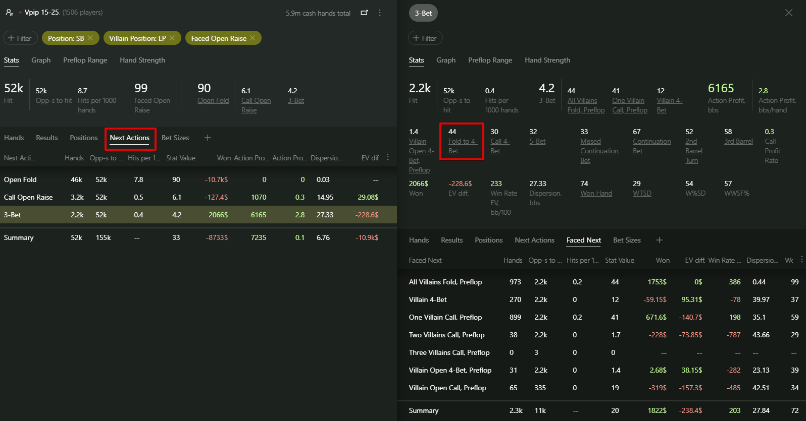Switch to Bet Sizes tab in right panel
Screen dimensions: 806x421
pyautogui.click(x=627, y=240)
